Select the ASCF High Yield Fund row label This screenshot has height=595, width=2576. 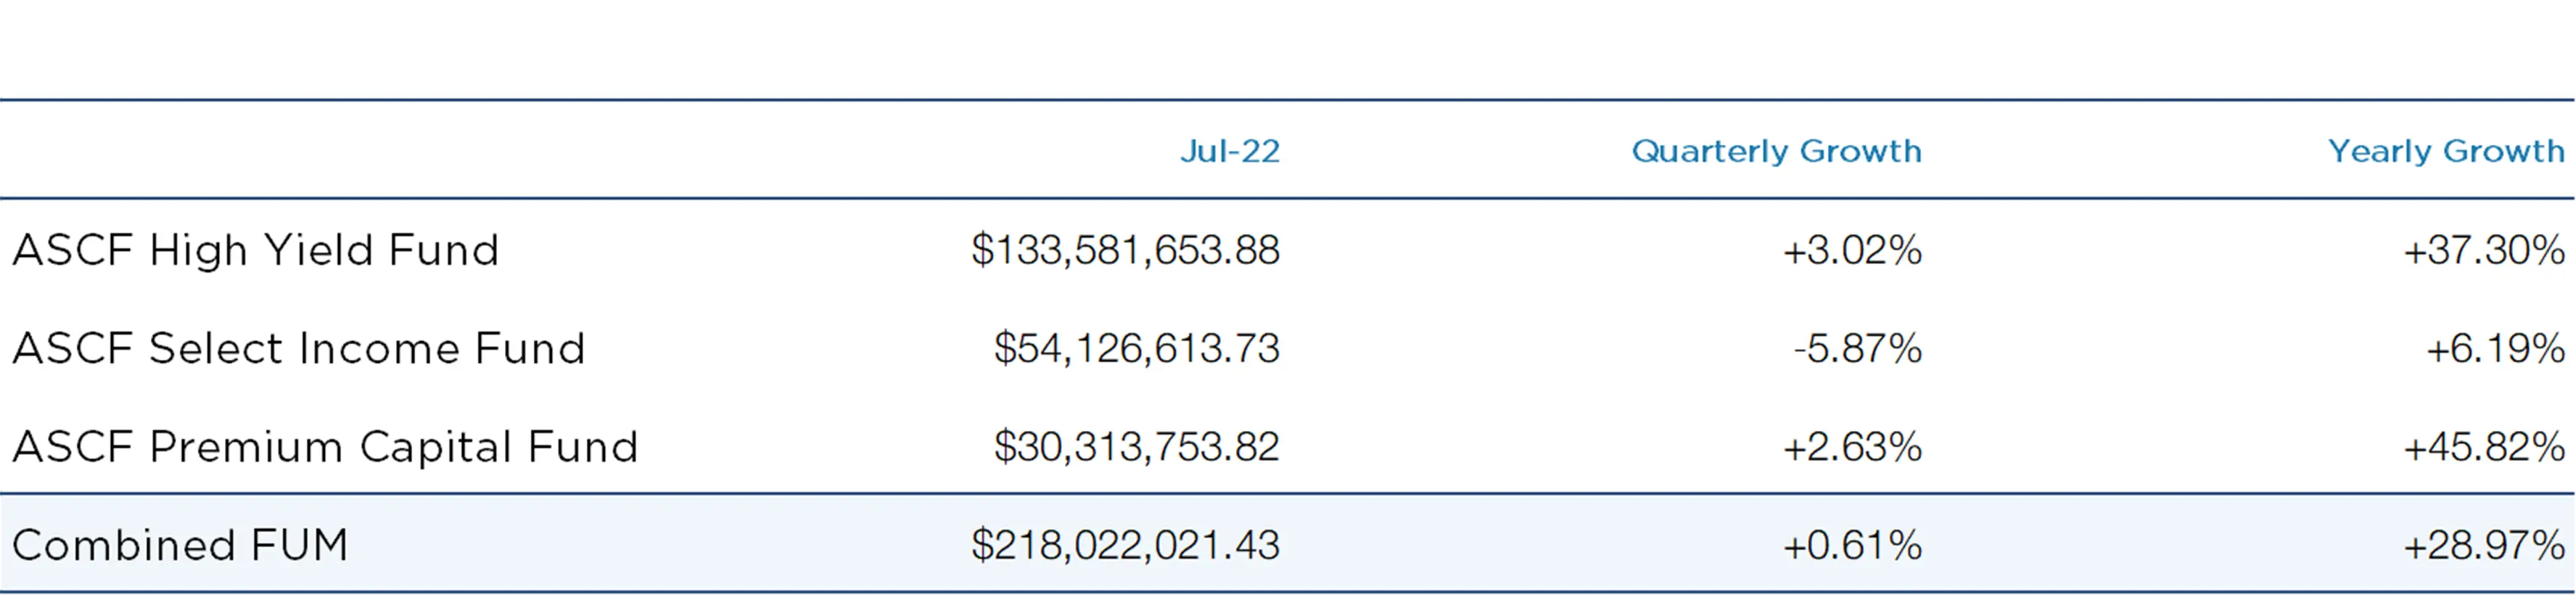pos(255,250)
